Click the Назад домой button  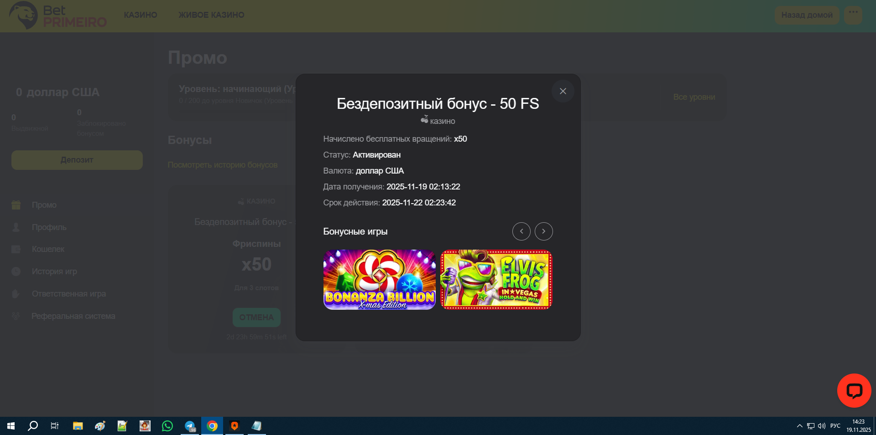pos(807,15)
